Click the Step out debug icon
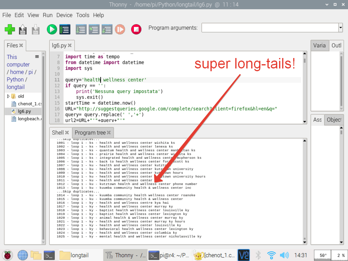This screenshot has height=261, width=348. coord(107,29)
